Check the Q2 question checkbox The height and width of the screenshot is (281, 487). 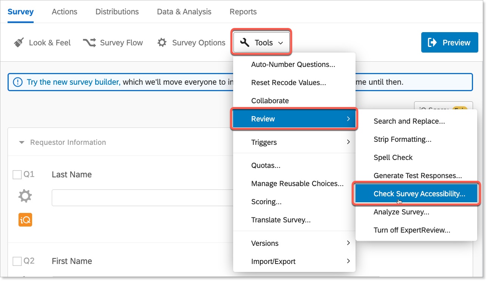[x=17, y=261]
